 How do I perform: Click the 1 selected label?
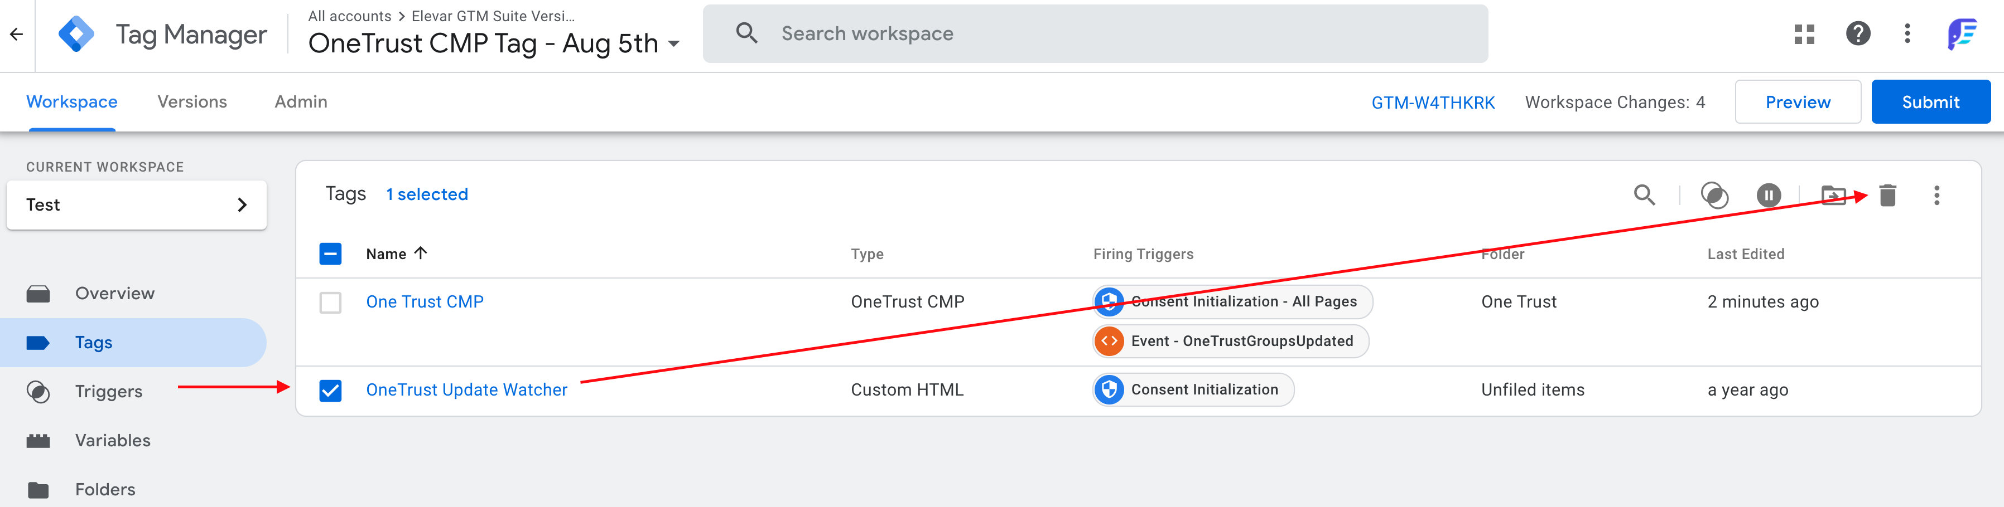point(427,194)
